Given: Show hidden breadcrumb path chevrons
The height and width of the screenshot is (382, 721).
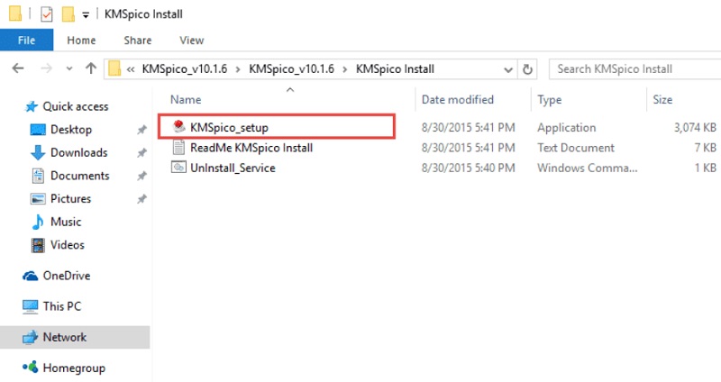Looking at the screenshot, I should 131,69.
